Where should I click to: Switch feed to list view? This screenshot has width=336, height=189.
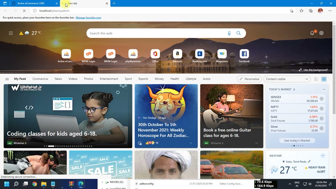(x=316, y=79)
